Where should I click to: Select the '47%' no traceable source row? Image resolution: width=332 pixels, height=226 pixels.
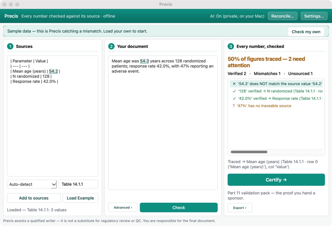(x=276, y=106)
